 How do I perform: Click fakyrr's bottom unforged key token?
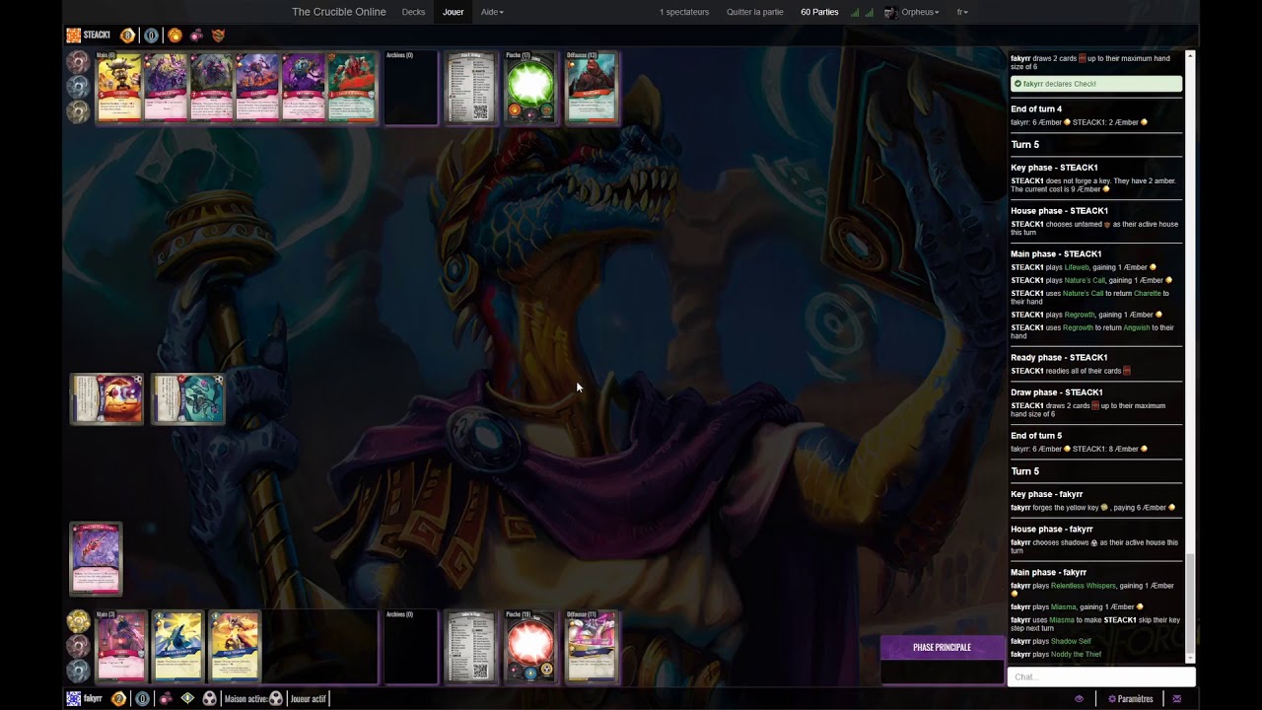tap(78, 671)
